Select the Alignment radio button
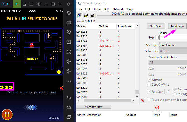 click(175, 89)
